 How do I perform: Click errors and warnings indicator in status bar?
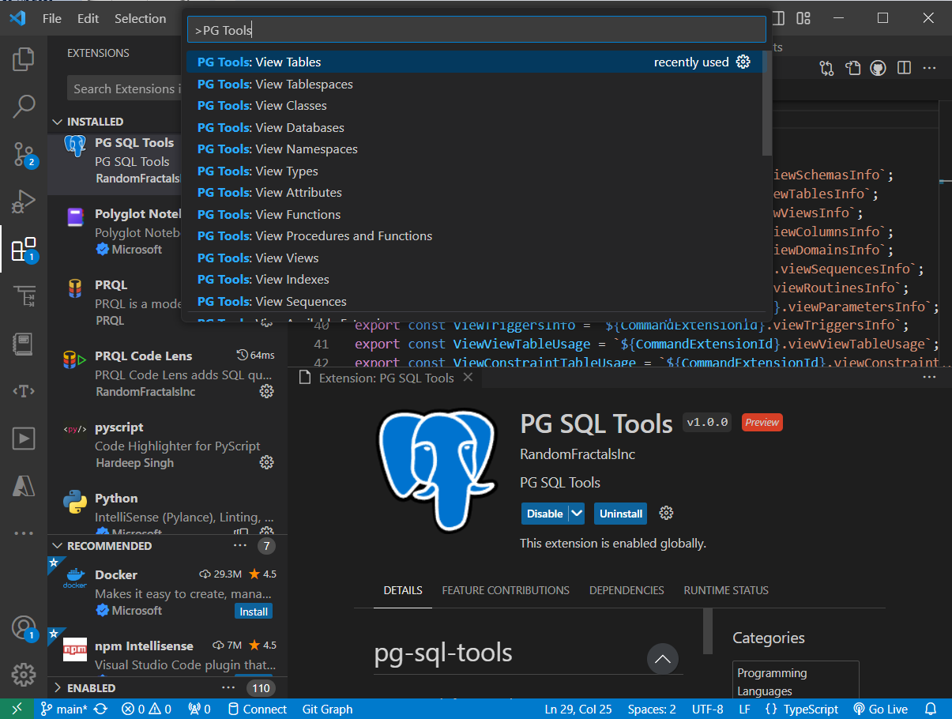tap(146, 709)
